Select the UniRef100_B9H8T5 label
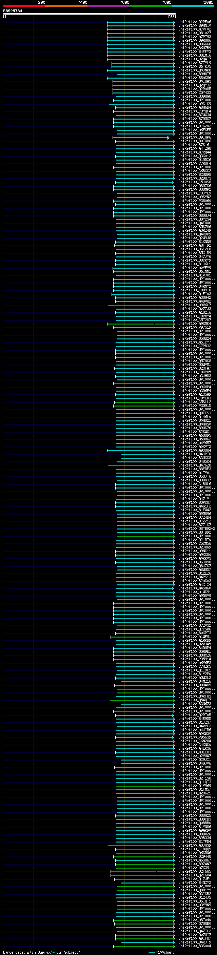Screen dimensions: 217x955 [x=194, y=74]
